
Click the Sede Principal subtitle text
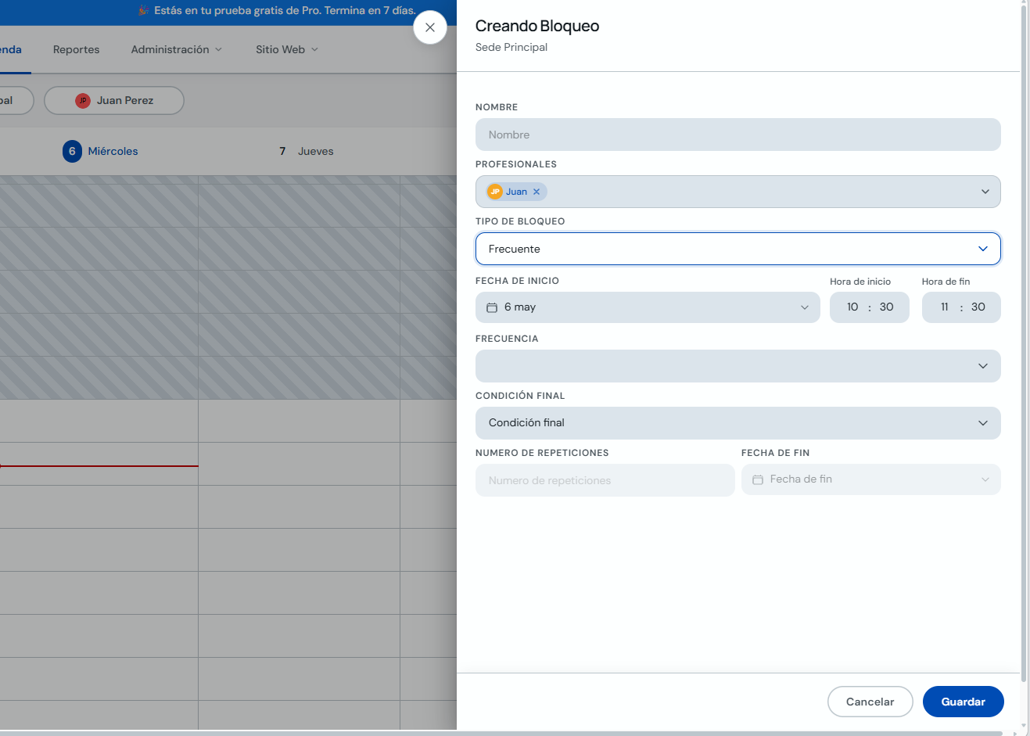click(511, 48)
